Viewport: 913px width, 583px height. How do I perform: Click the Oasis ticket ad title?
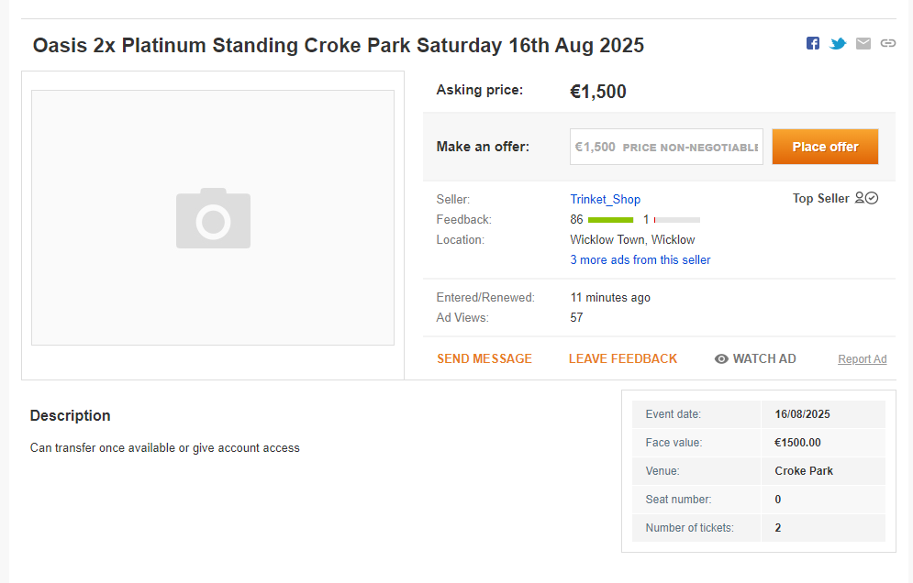(339, 46)
